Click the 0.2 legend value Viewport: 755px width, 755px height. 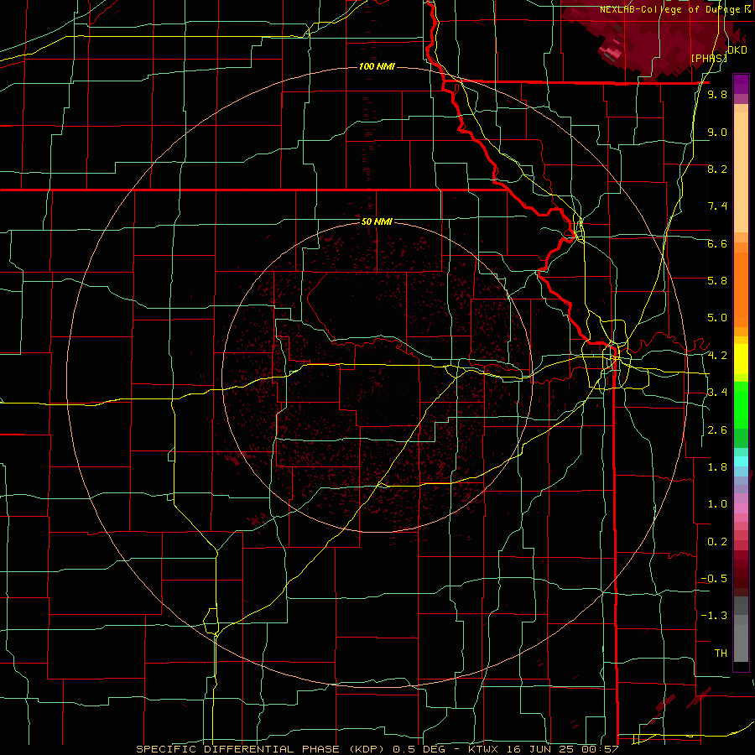(717, 542)
